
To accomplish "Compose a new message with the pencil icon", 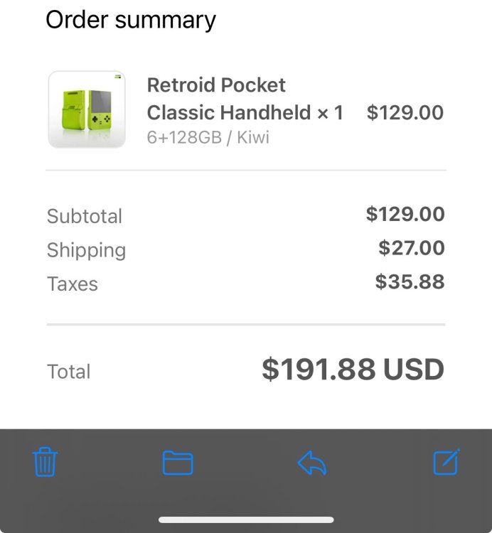I will [x=446, y=463].
